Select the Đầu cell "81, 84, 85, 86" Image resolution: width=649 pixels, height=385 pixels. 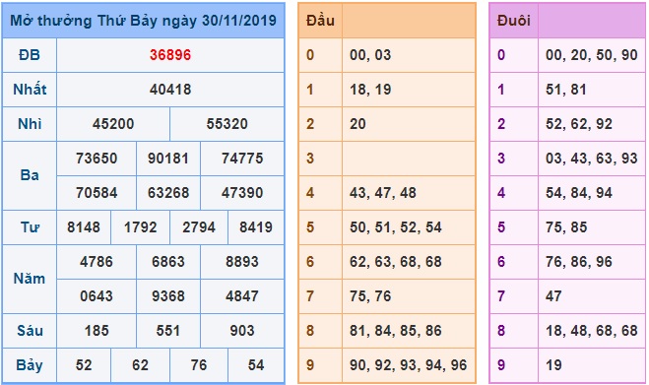395,331
